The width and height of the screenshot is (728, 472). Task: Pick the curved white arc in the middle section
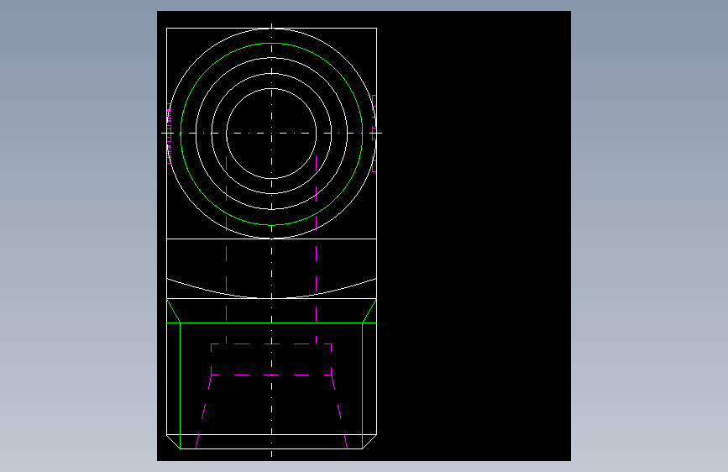pyautogui.click(x=271, y=289)
